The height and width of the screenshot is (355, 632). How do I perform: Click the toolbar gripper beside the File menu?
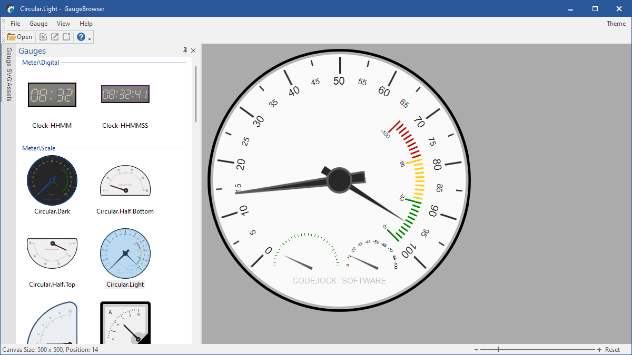pyautogui.click(x=4, y=24)
